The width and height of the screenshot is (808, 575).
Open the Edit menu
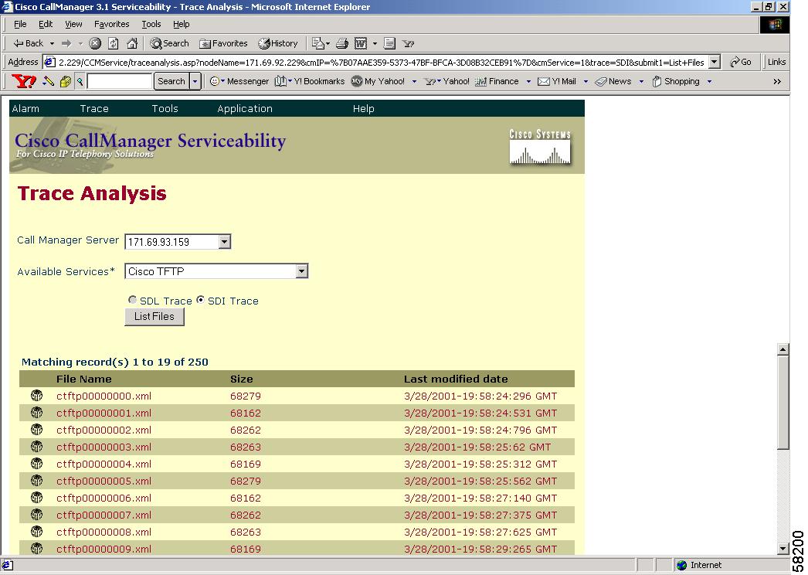pyautogui.click(x=46, y=24)
